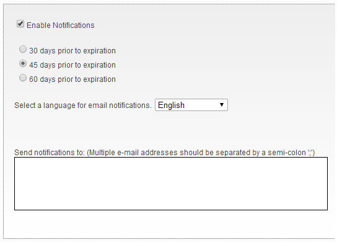Image resolution: width=337 pixels, height=242 pixels.
Task: Click the Enable Notifications label text
Action: pyautogui.click(x=60, y=25)
